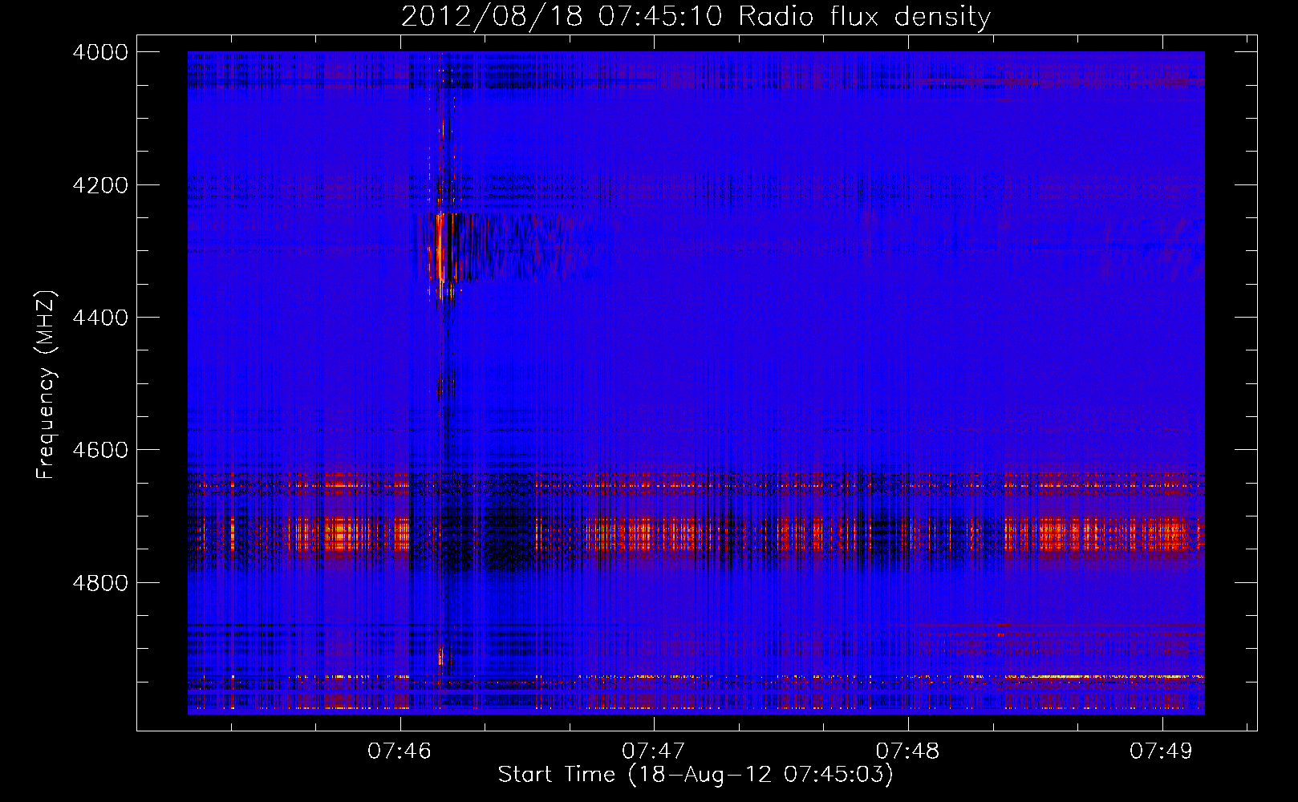Screen dimensions: 1298x802
Task: Click the 07:47 time axis label
Action: [654, 751]
